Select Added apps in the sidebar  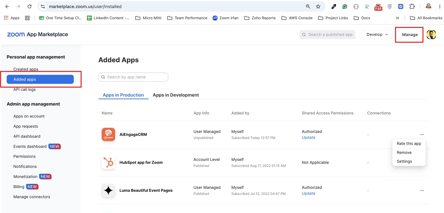(40, 79)
